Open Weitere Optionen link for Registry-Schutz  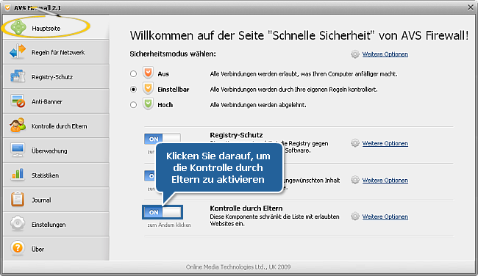pyautogui.click(x=385, y=143)
